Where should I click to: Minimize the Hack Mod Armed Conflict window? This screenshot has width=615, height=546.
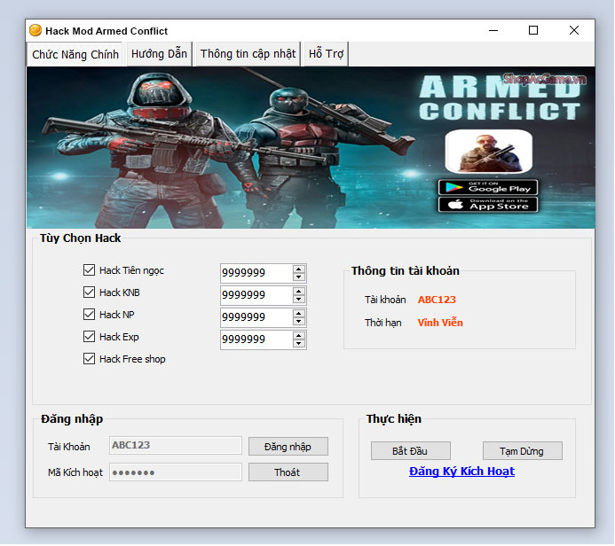pos(493,30)
